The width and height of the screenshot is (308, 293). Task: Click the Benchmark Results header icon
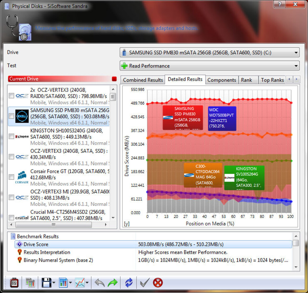13,236
